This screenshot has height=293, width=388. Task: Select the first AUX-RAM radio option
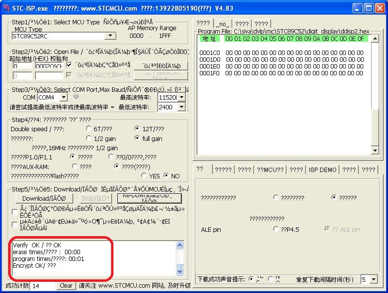[x=74, y=166]
